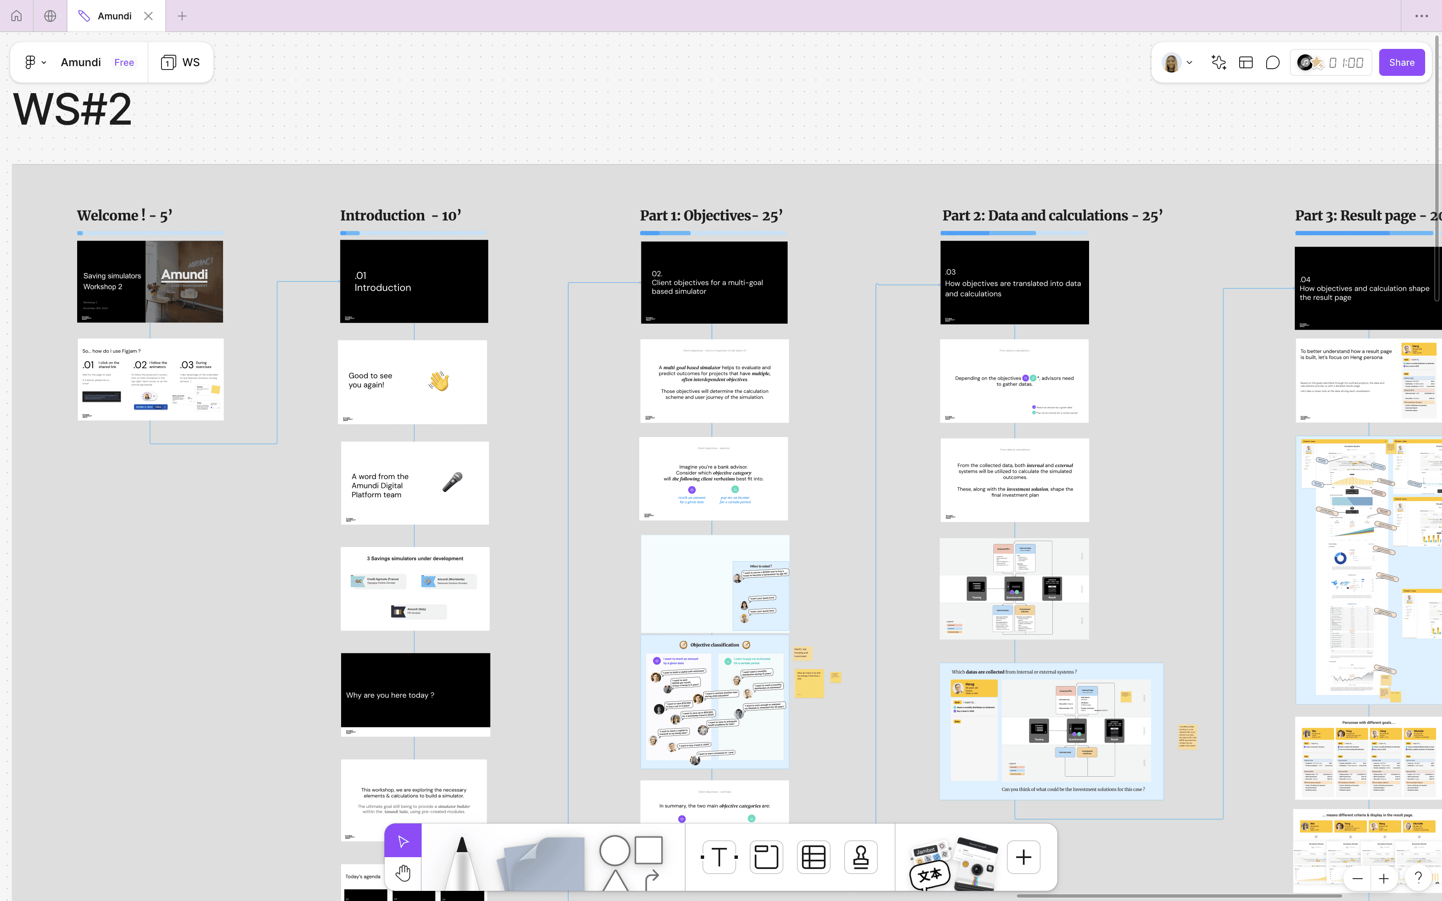Image resolution: width=1442 pixels, height=901 pixels.
Task: Zoom in with the plus button
Action: tap(1383, 878)
